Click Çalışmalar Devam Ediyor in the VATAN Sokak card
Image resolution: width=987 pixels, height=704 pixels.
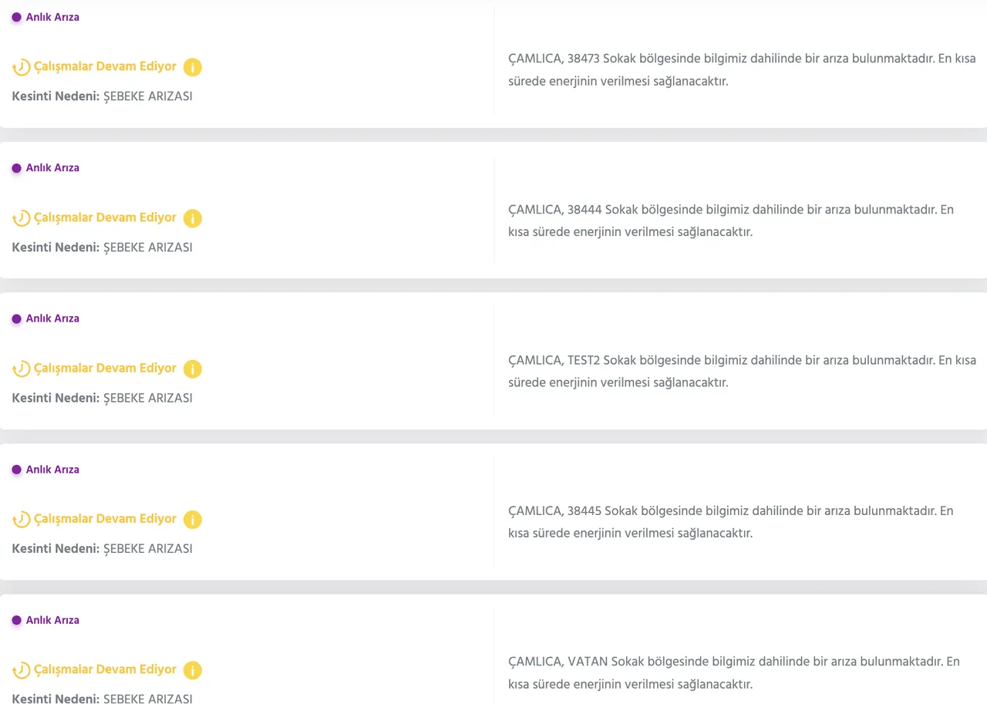coord(106,669)
